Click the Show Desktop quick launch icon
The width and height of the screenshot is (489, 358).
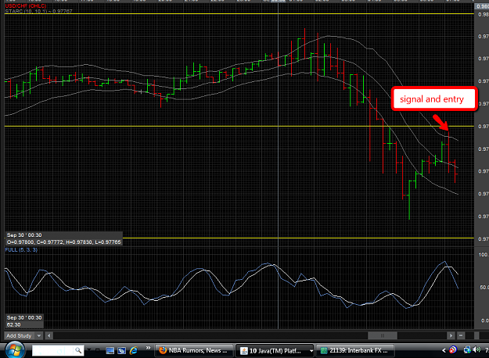pos(110,350)
